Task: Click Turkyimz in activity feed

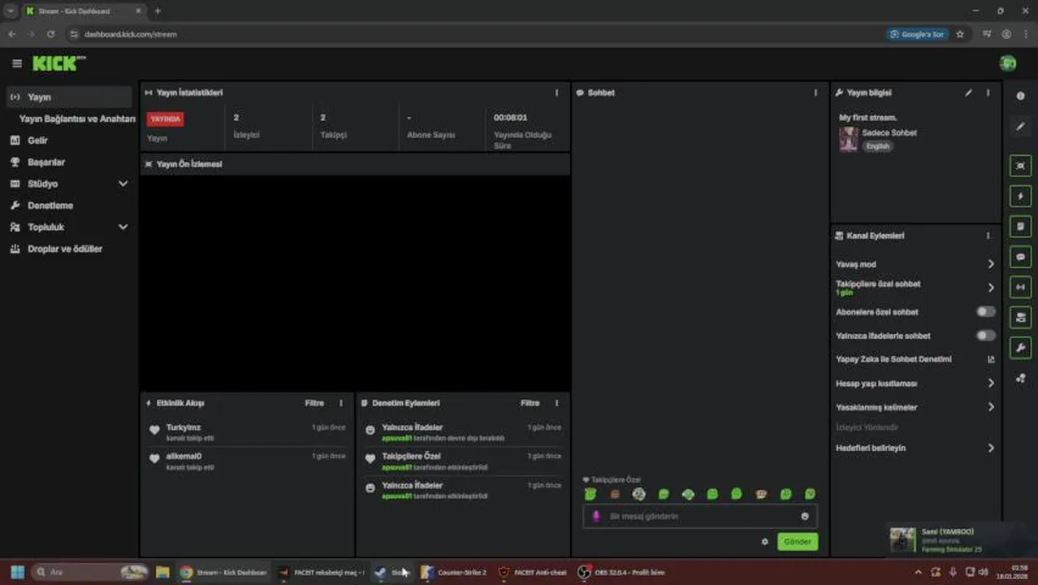Action: [184, 427]
